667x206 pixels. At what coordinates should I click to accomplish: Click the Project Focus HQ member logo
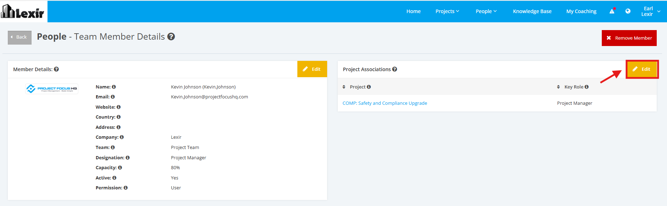tap(52, 88)
